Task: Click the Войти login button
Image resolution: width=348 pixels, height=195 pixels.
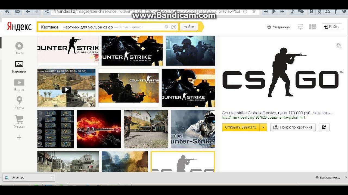Action: 332,27
